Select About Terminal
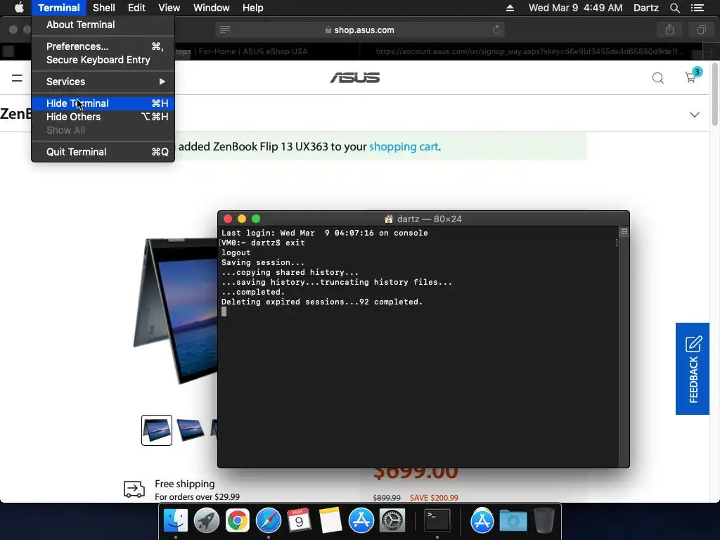Viewport: 720px width, 540px height. pos(103,25)
